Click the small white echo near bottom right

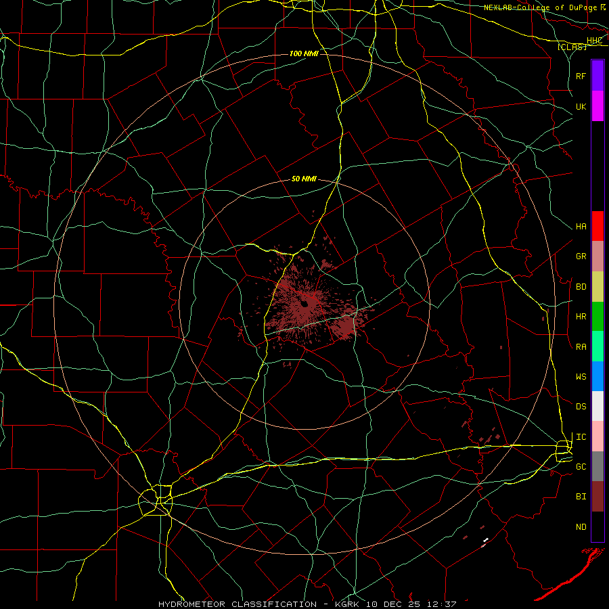[x=485, y=540]
